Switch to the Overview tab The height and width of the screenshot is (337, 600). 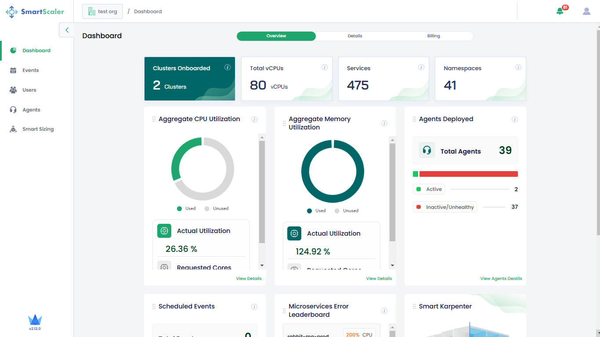(276, 36)
